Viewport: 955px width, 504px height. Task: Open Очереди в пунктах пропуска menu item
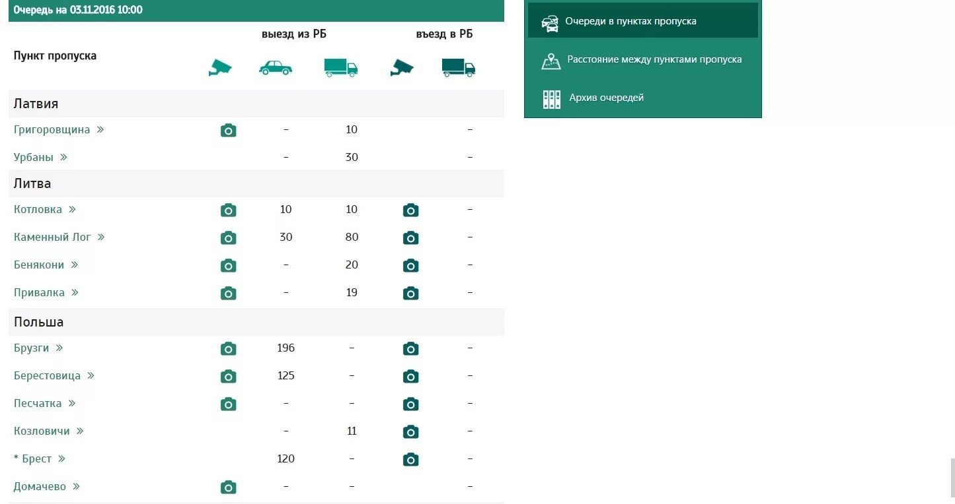click(642, 20)
